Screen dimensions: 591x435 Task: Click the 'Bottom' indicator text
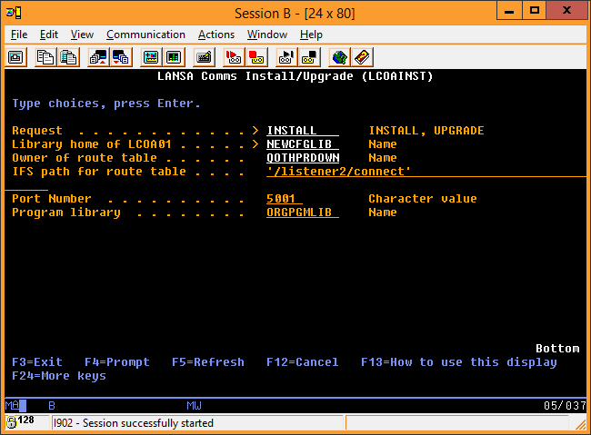[x=557, y=349]
